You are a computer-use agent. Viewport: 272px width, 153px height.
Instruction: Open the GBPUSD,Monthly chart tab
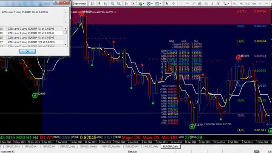tap(111, 147)
